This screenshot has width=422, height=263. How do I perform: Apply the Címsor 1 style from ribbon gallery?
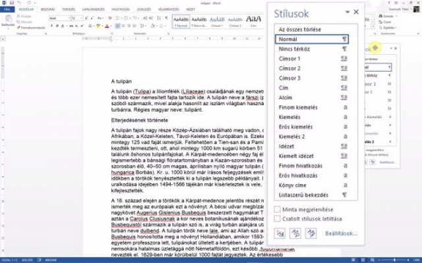tap(217, 22)
